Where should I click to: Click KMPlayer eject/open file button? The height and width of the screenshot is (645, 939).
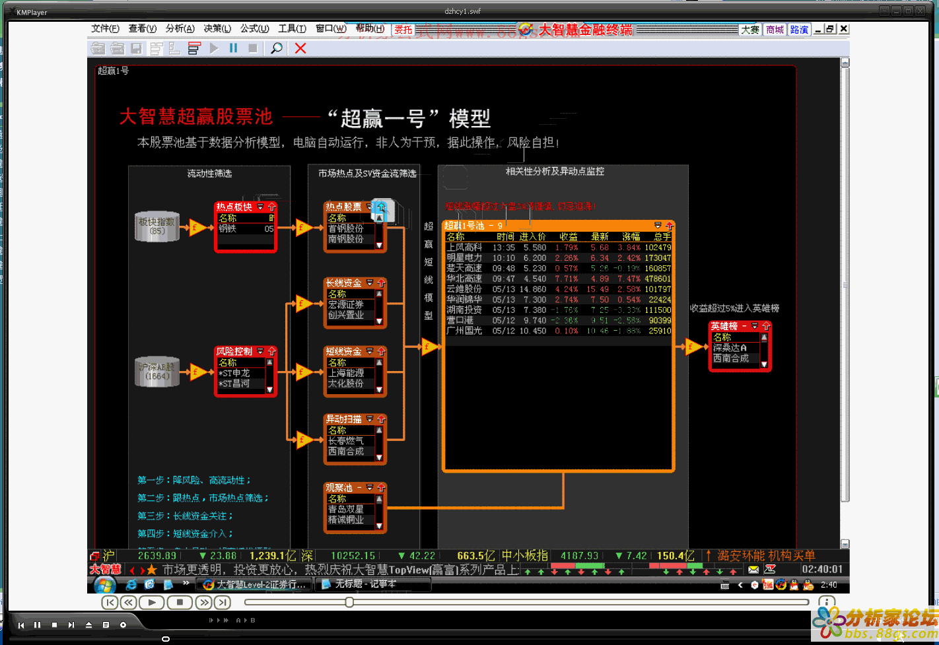coord(88,625)
